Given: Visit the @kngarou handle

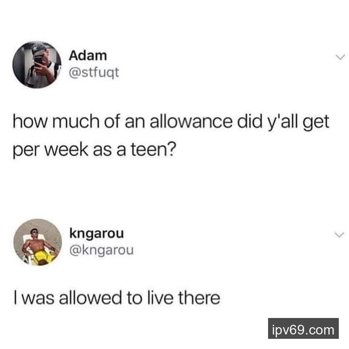Looking at the screenshot, I should coord(101,251).
